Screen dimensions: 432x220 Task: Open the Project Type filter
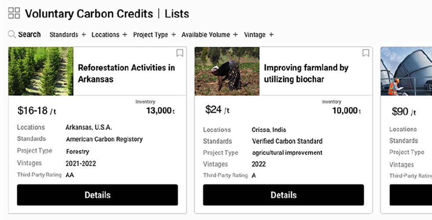(x=155, y=35)
